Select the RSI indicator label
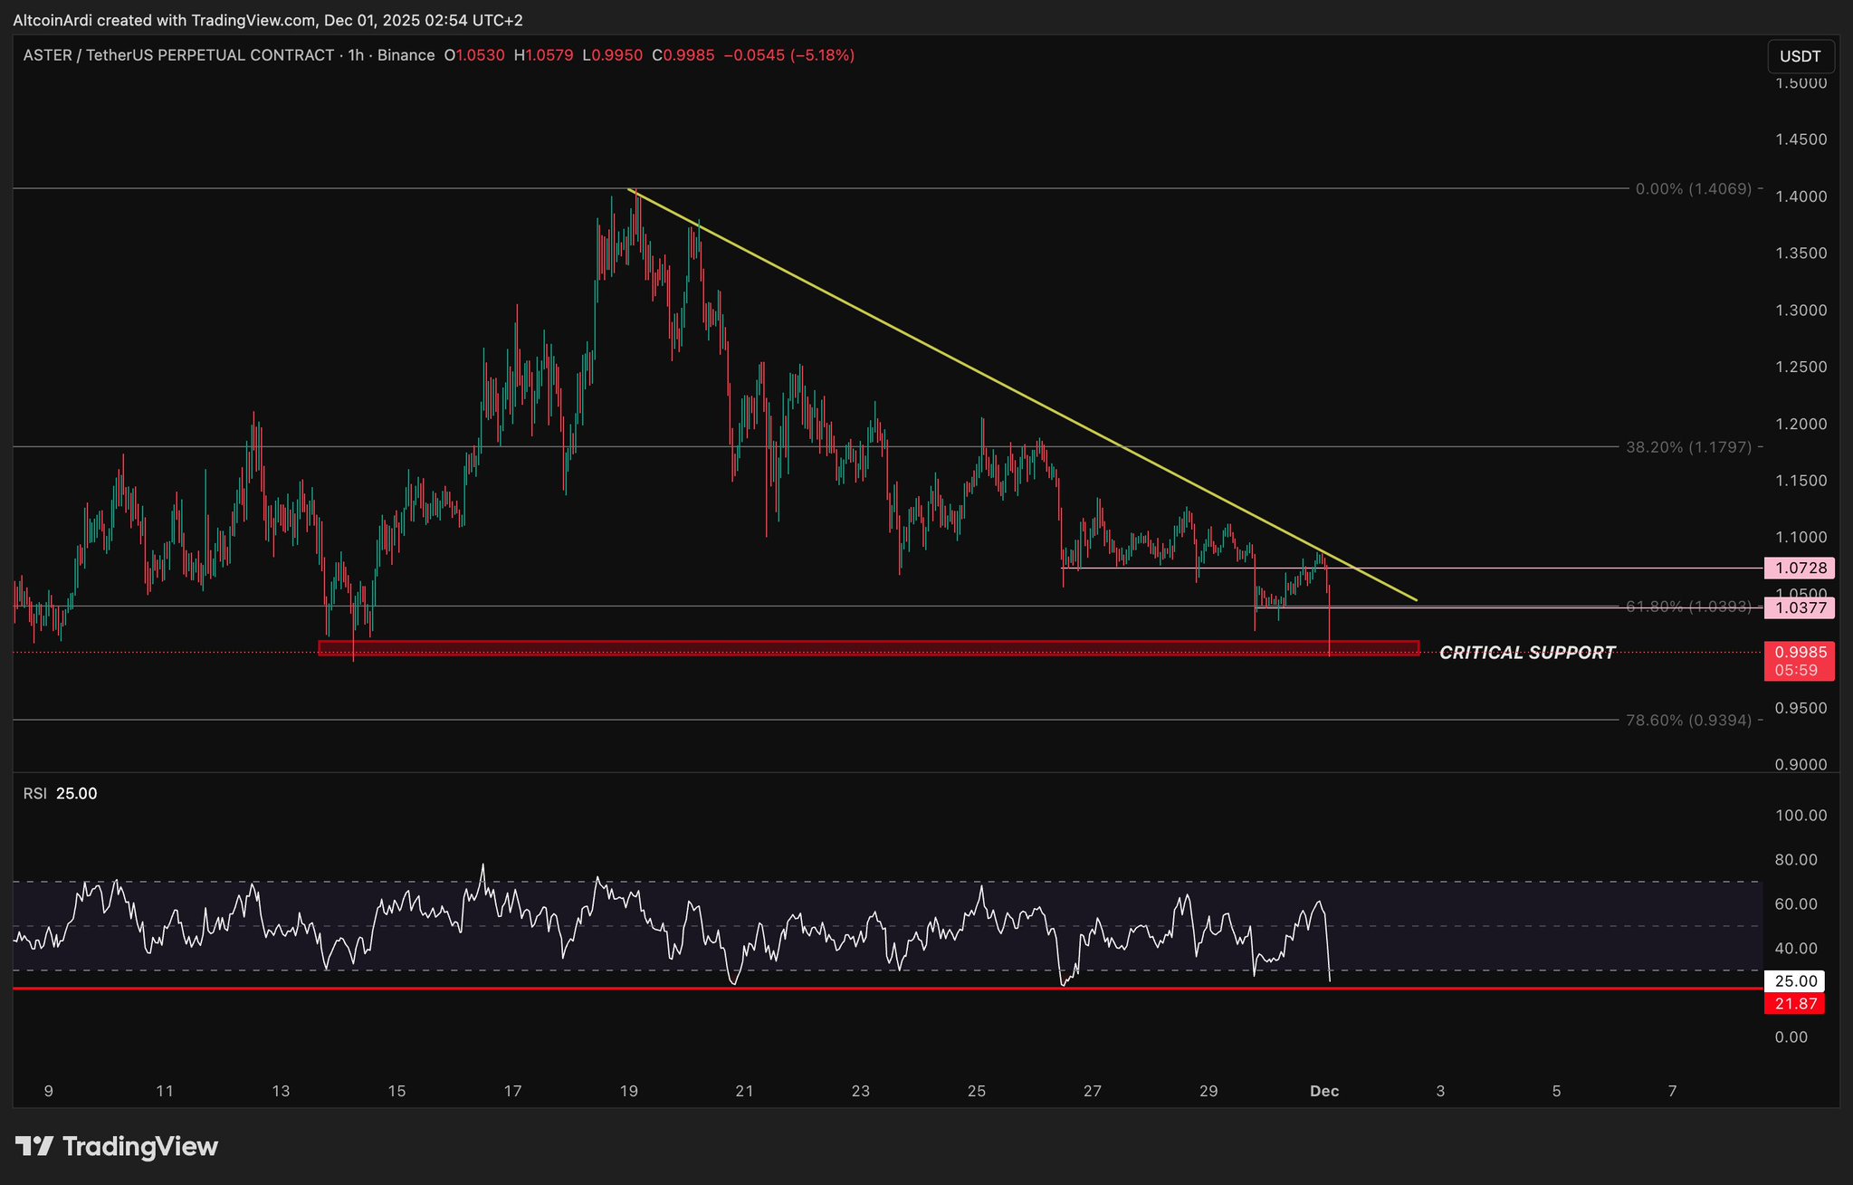The height and width of the screenshot is (1185, 1853). click(x=35, y=794)
